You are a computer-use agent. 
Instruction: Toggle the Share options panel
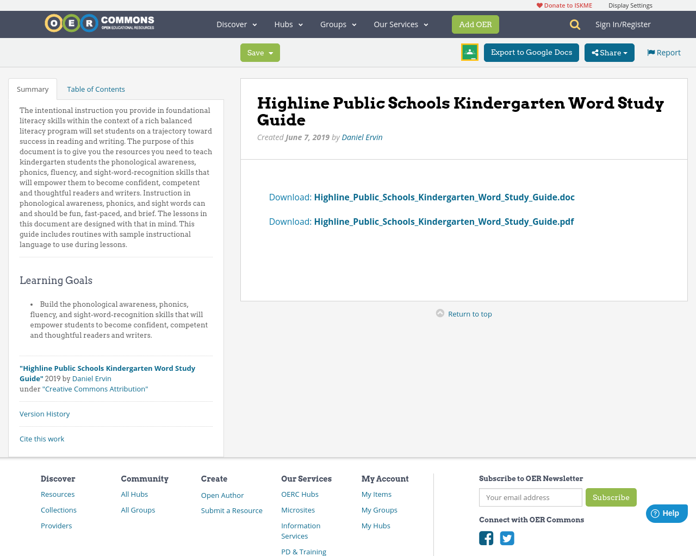(609, 52)
